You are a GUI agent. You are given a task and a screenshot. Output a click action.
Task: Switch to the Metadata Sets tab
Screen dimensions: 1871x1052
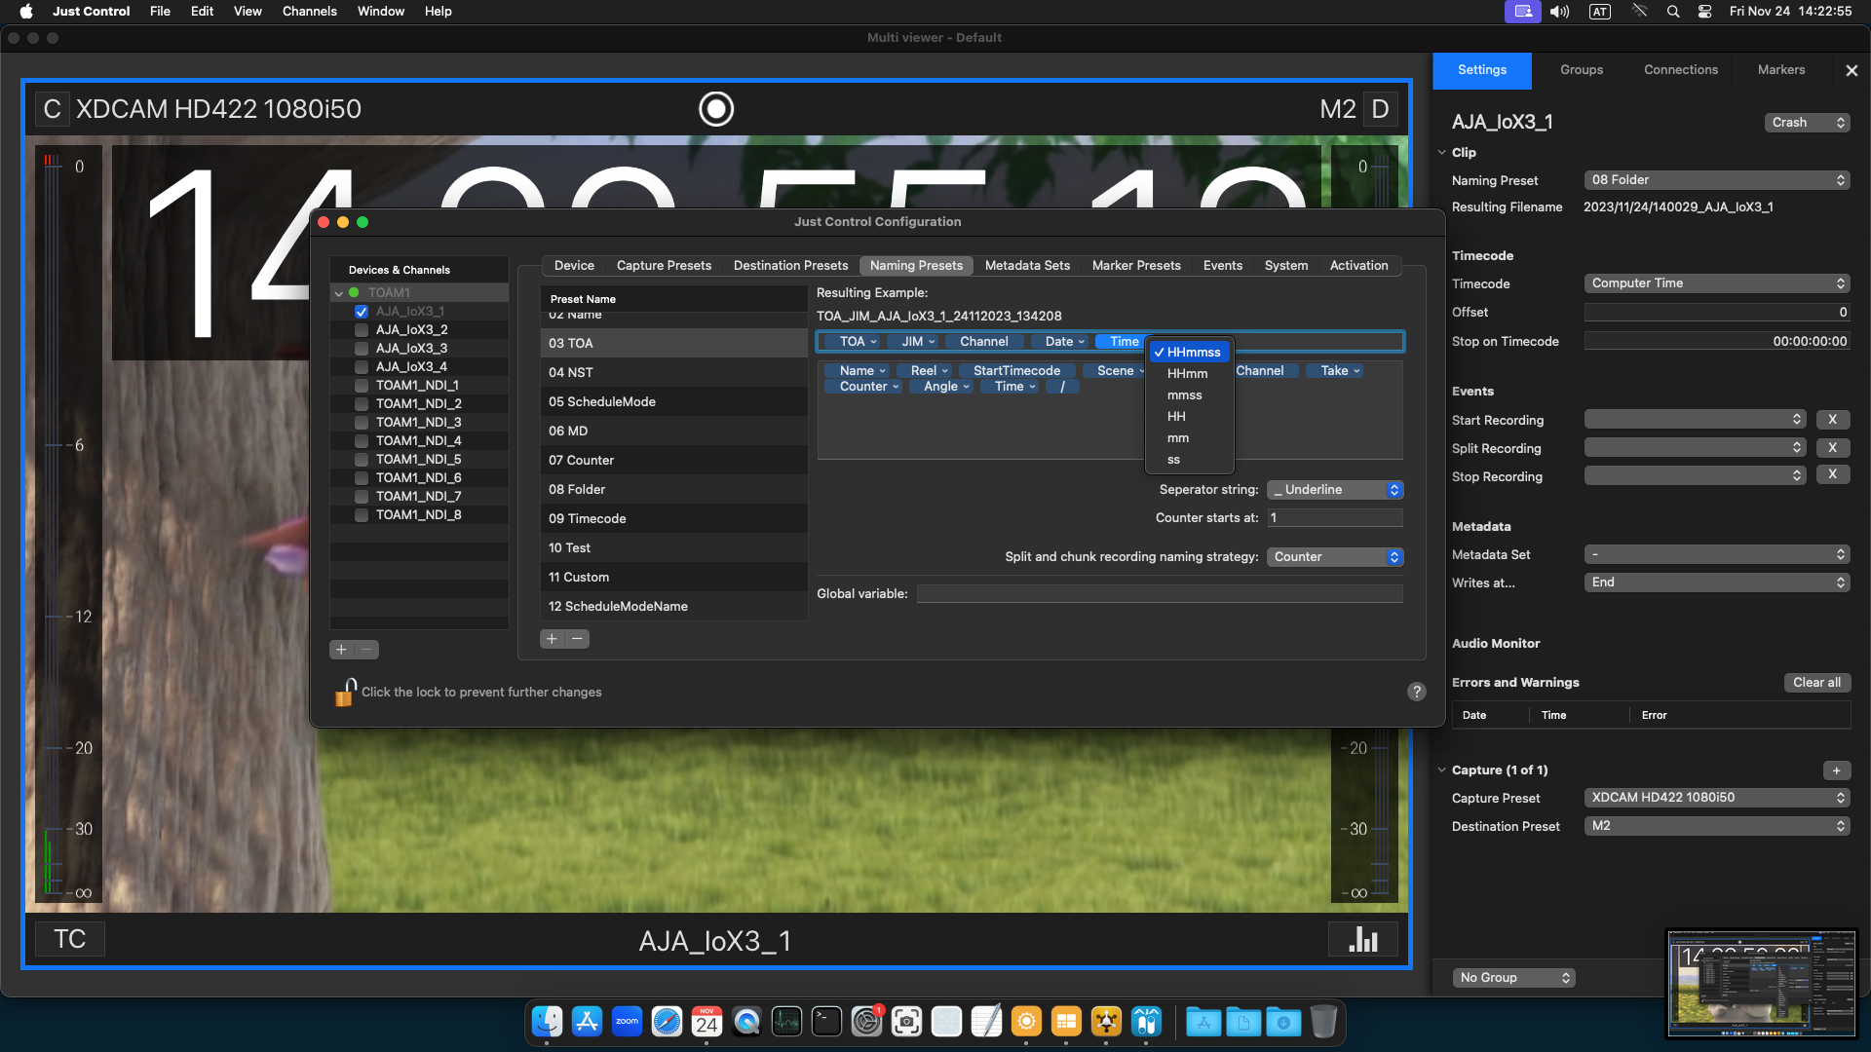[x=1027, y=266]
